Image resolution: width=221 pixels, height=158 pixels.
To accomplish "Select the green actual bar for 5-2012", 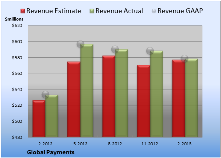I will [x=87, y=91].
